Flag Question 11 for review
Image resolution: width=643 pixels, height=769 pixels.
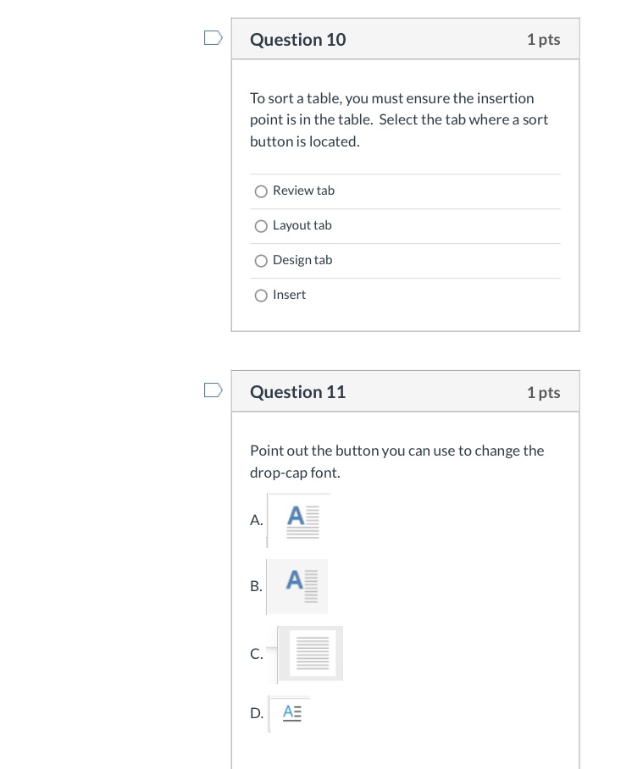coord(213,390)
